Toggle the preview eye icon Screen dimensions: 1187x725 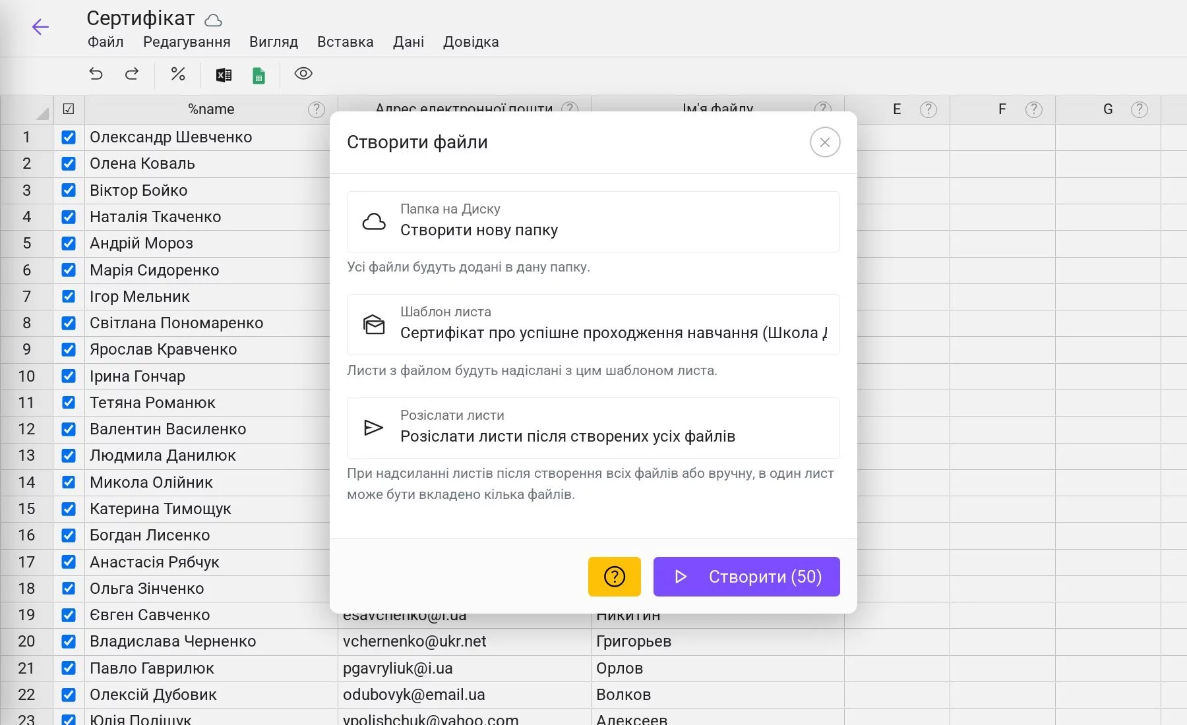click(303, 73)
